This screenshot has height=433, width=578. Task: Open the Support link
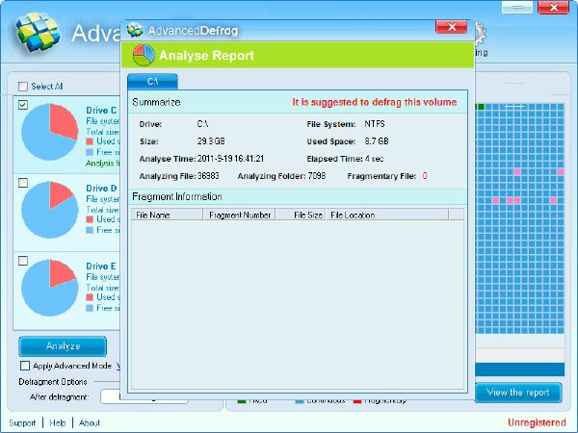click(x=22, y=422)
